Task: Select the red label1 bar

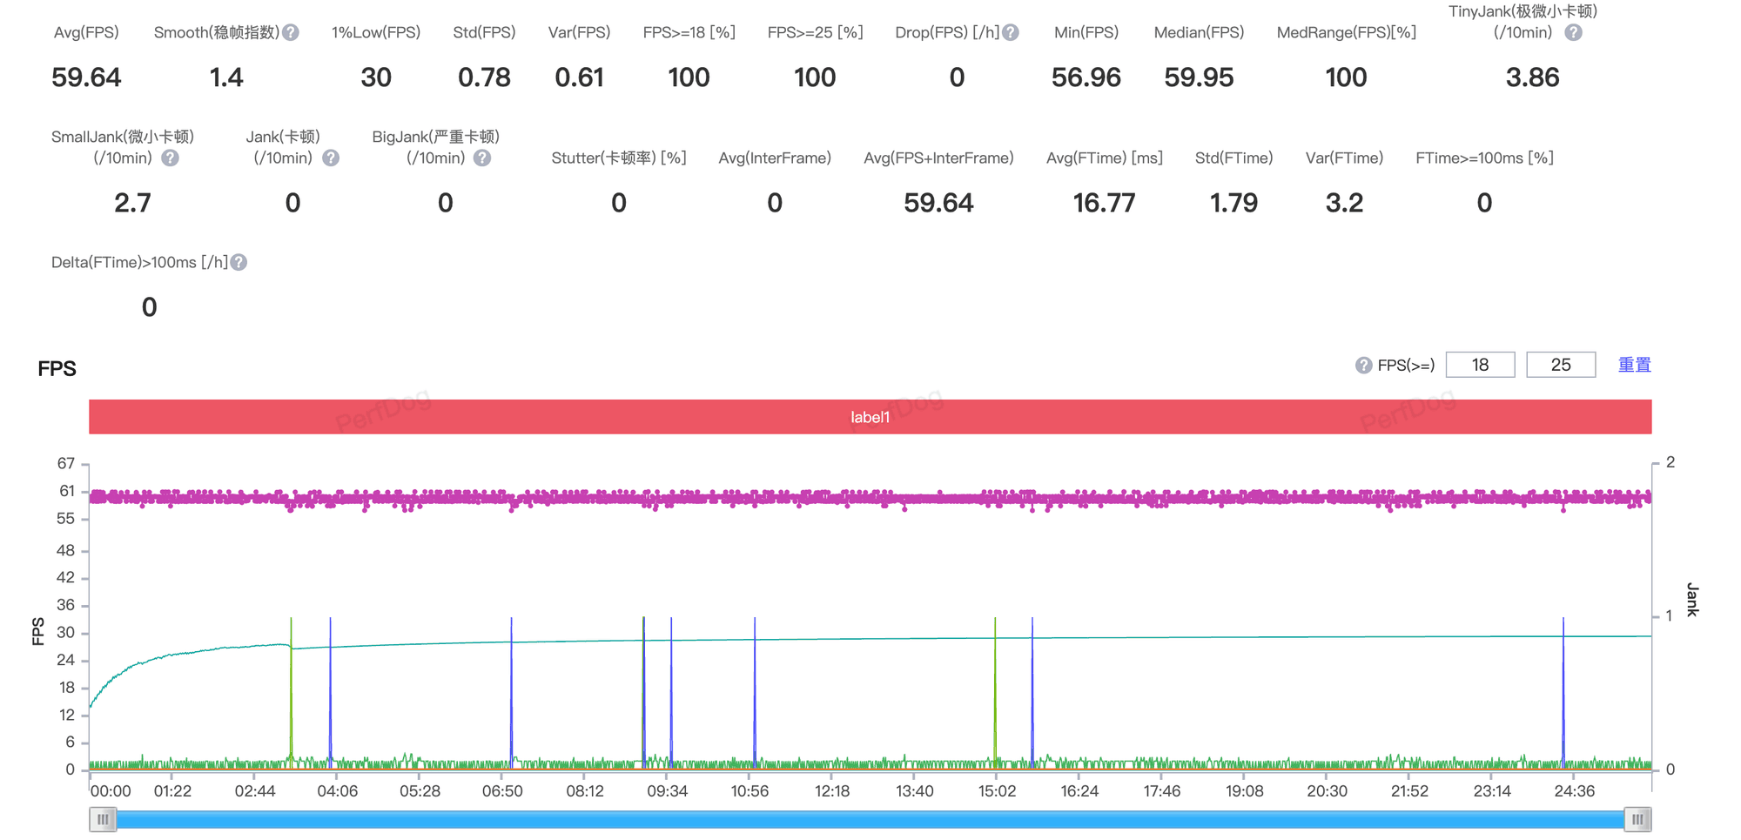Action: click(x=870, y=417)
